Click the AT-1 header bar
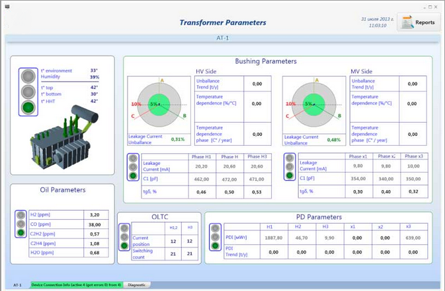 222,39
